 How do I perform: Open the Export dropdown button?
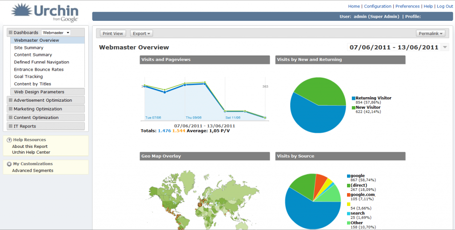coord(141,33)
